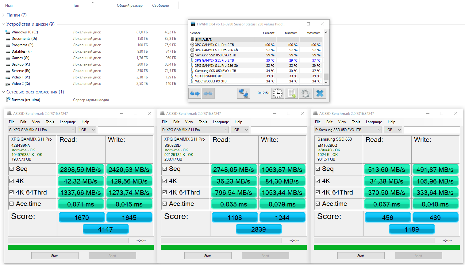Open Edit menu in D: drive AS SSD window
The width and height of the screenshot is (465, 265).
176,122
